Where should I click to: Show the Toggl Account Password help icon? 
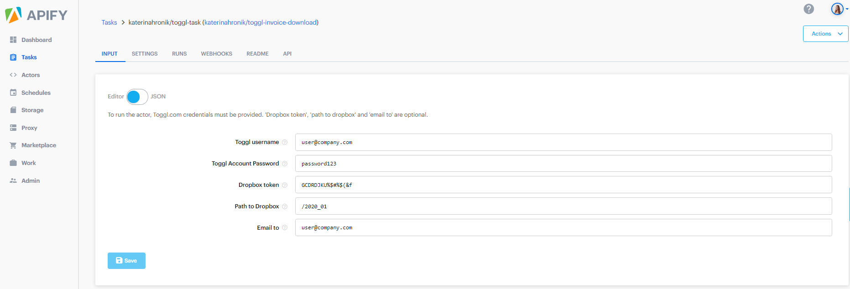285,164
